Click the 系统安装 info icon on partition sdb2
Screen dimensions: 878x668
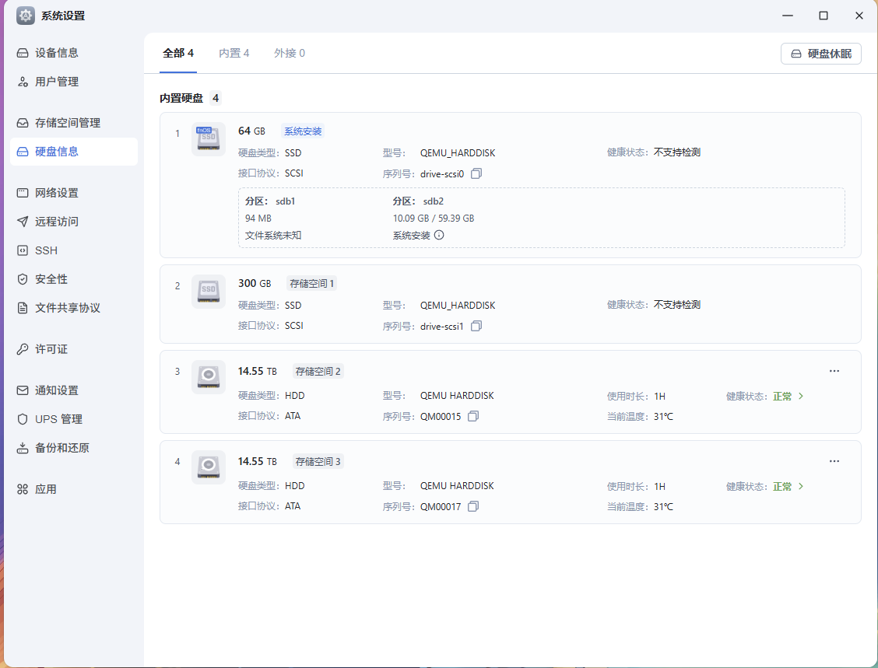pos(438,236)
